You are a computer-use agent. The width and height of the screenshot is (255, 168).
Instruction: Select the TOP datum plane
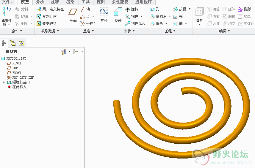click(x=15, y=68)
